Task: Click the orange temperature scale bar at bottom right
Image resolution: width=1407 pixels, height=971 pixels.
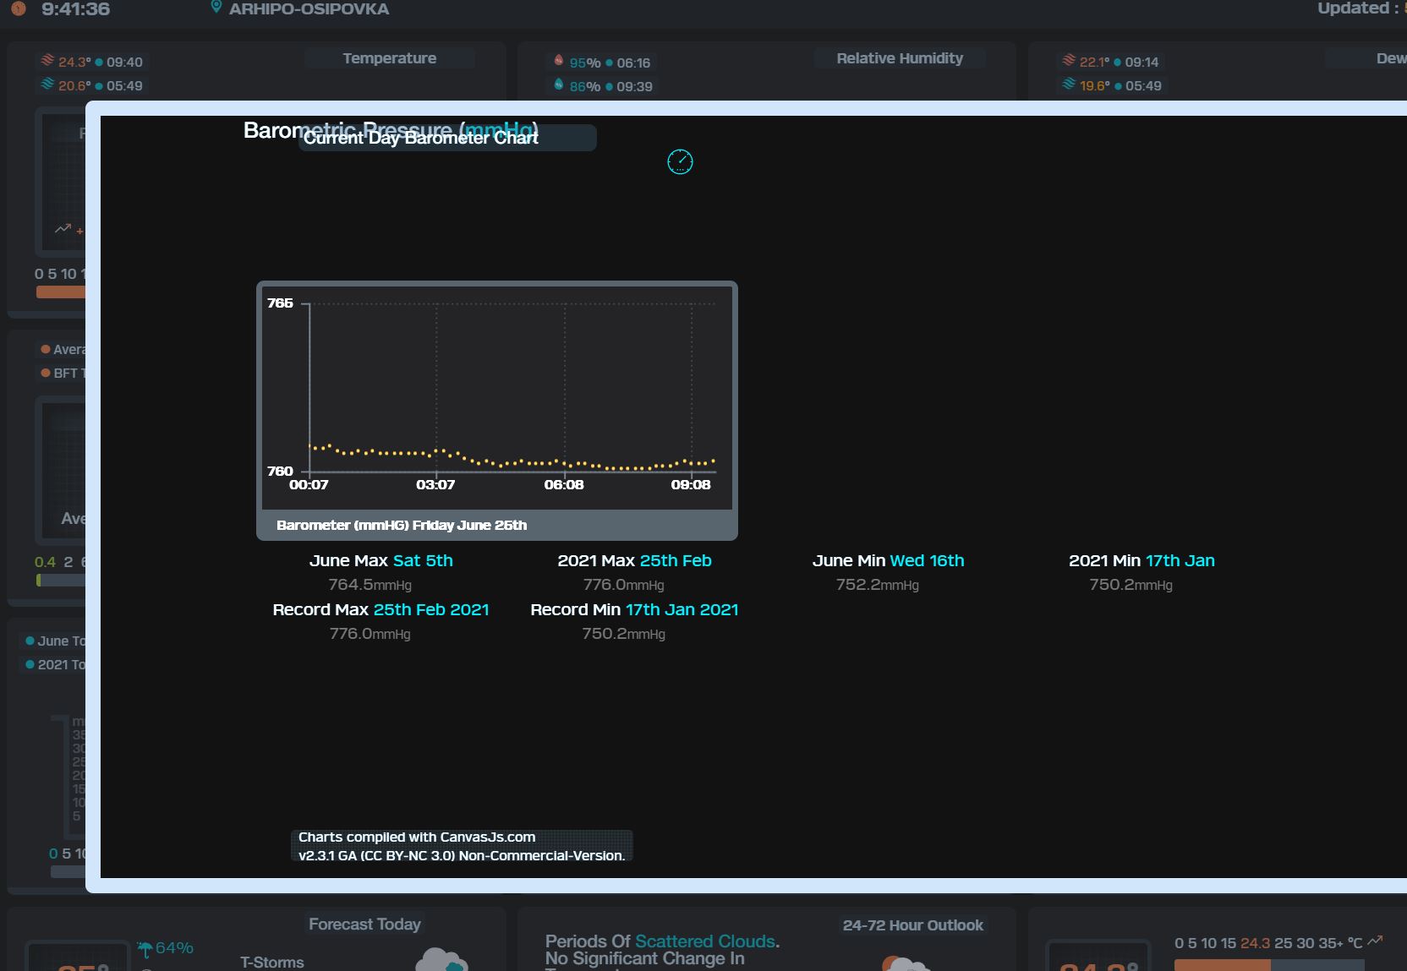Action: click(x=1222, y=965)
